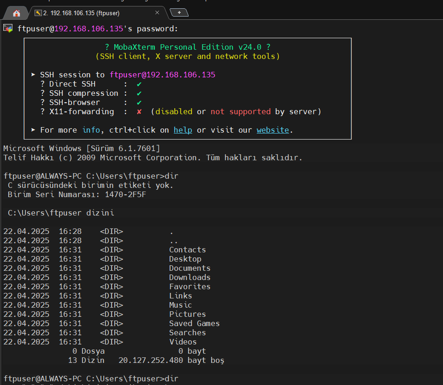Click the 'Favorites' directory name
The image size is (443, 385).
pos(189,287)
